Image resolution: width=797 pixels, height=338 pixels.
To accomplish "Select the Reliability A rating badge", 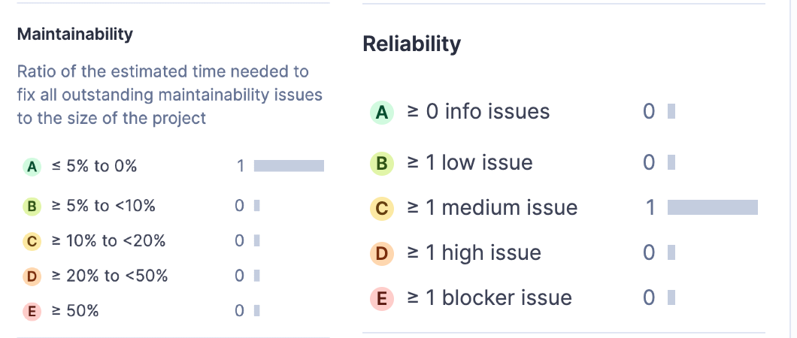I will pos(382,113).
